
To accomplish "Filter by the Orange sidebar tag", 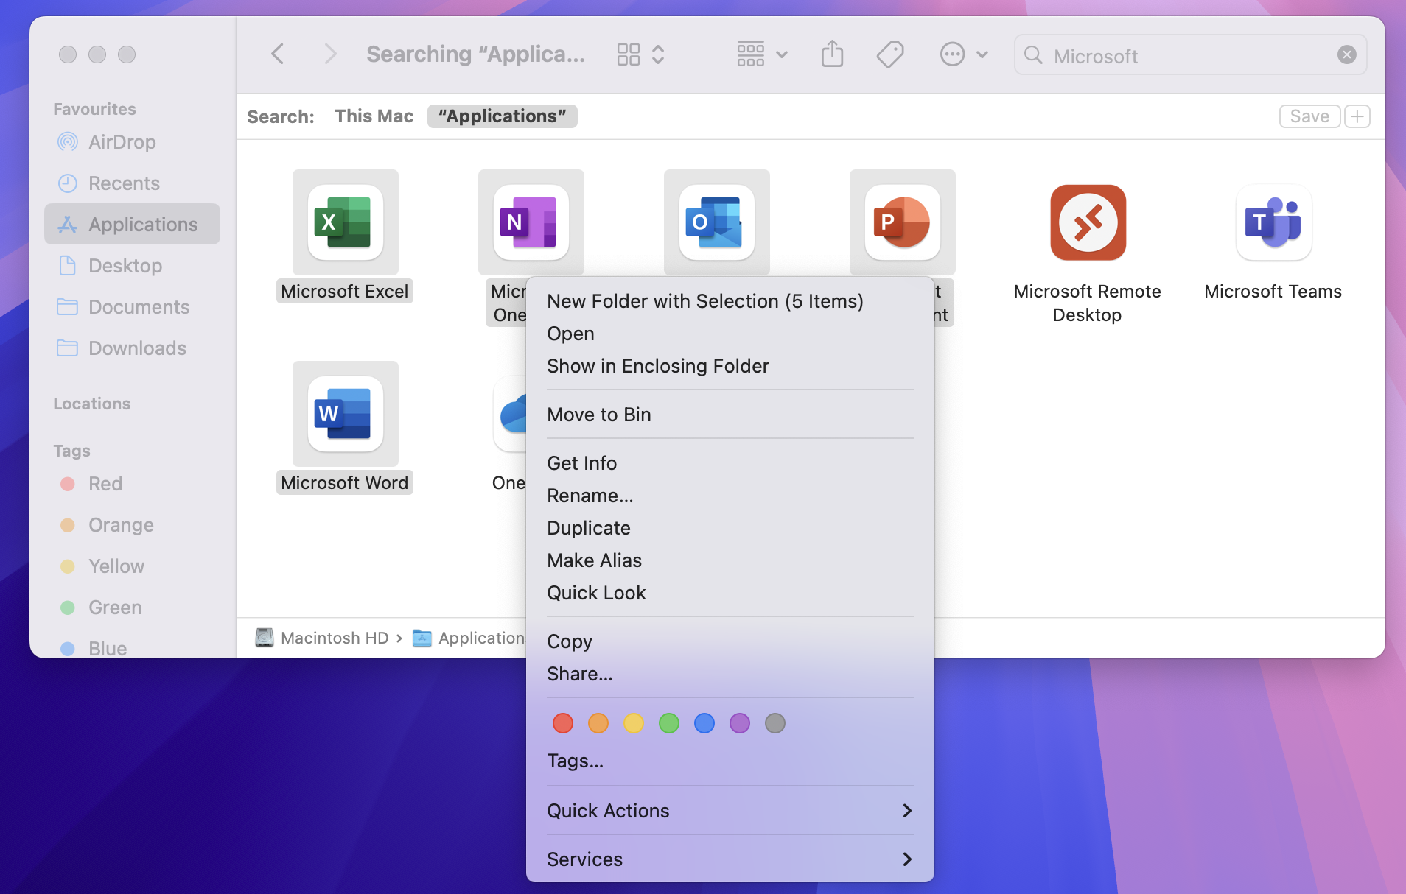I will tap(133, 525).
